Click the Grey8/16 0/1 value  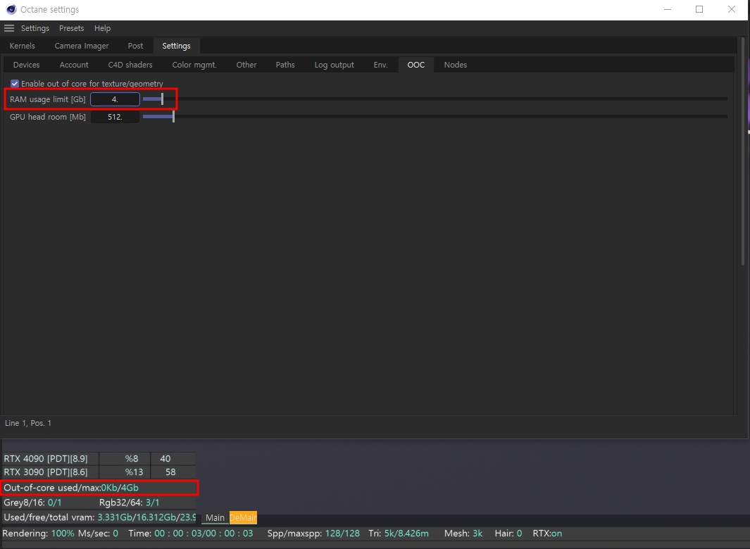54,503
